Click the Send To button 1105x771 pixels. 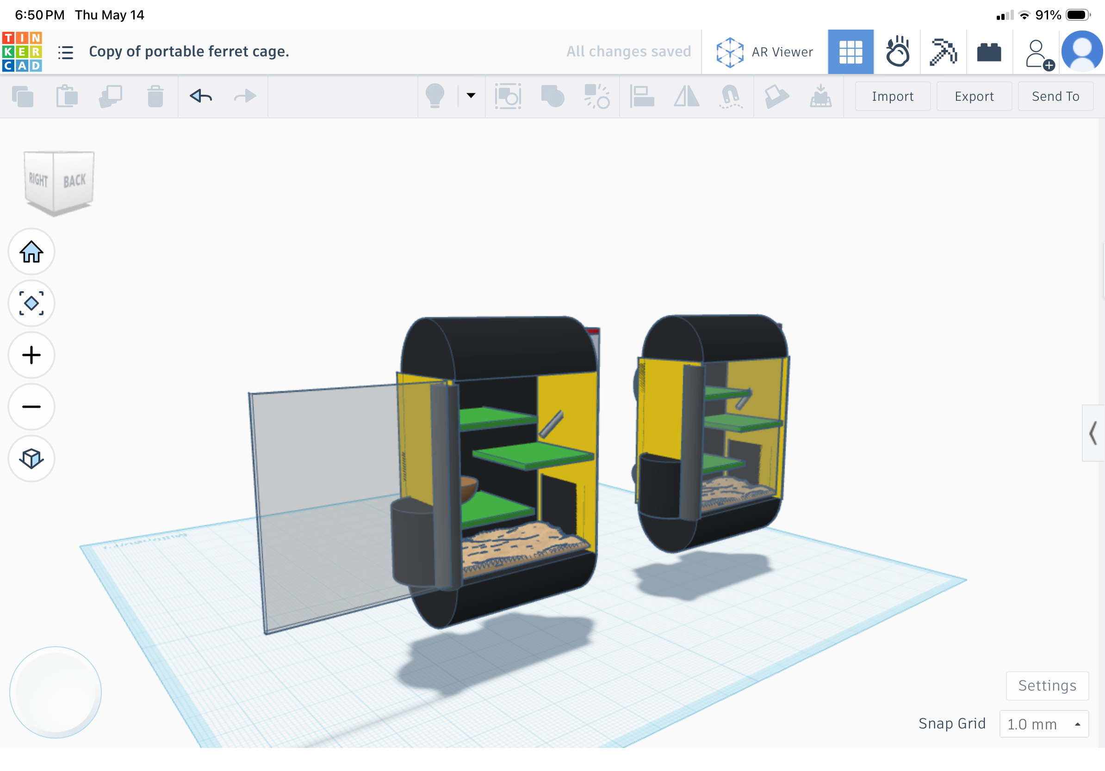tap(1055, 97)
